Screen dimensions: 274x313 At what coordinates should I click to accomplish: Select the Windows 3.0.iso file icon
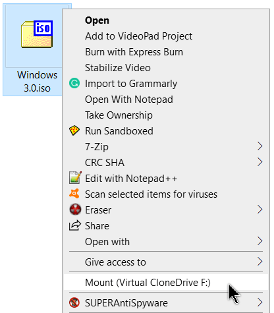coord(37,34)
